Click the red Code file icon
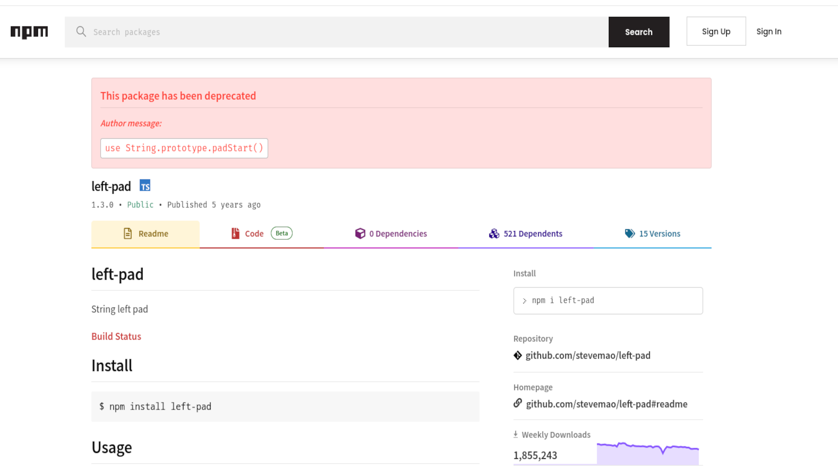The width and height of the screenshot is (838, 471). point(235,234)
